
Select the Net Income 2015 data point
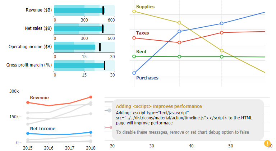[x=28, y=133]
